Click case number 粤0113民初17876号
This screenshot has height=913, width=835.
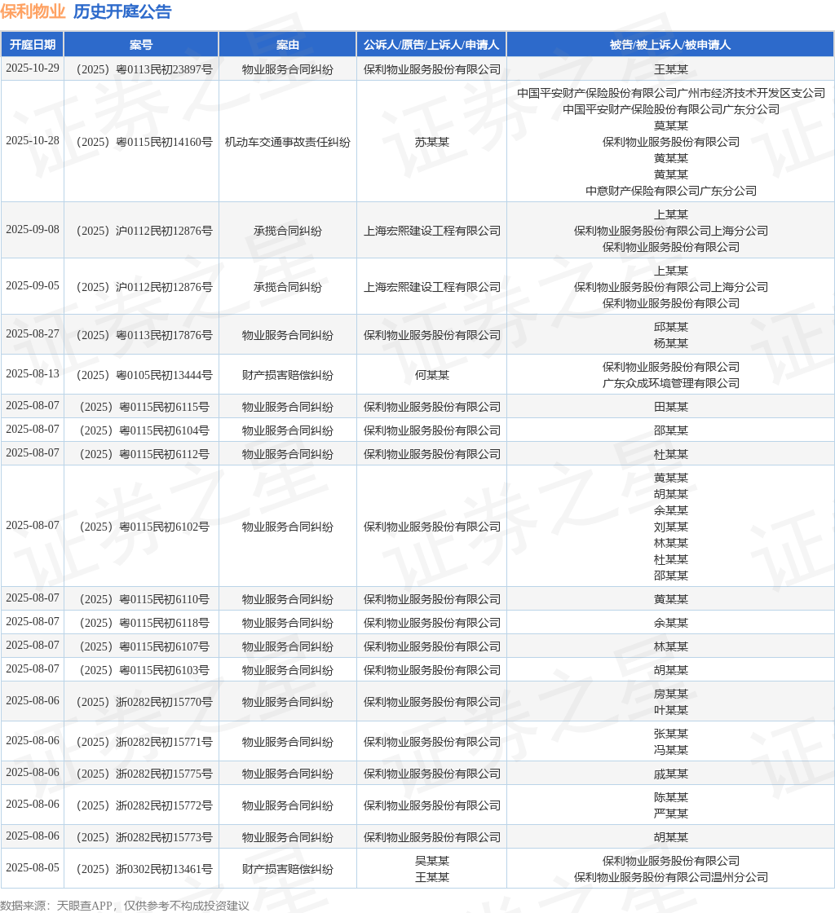pos(144,335)
